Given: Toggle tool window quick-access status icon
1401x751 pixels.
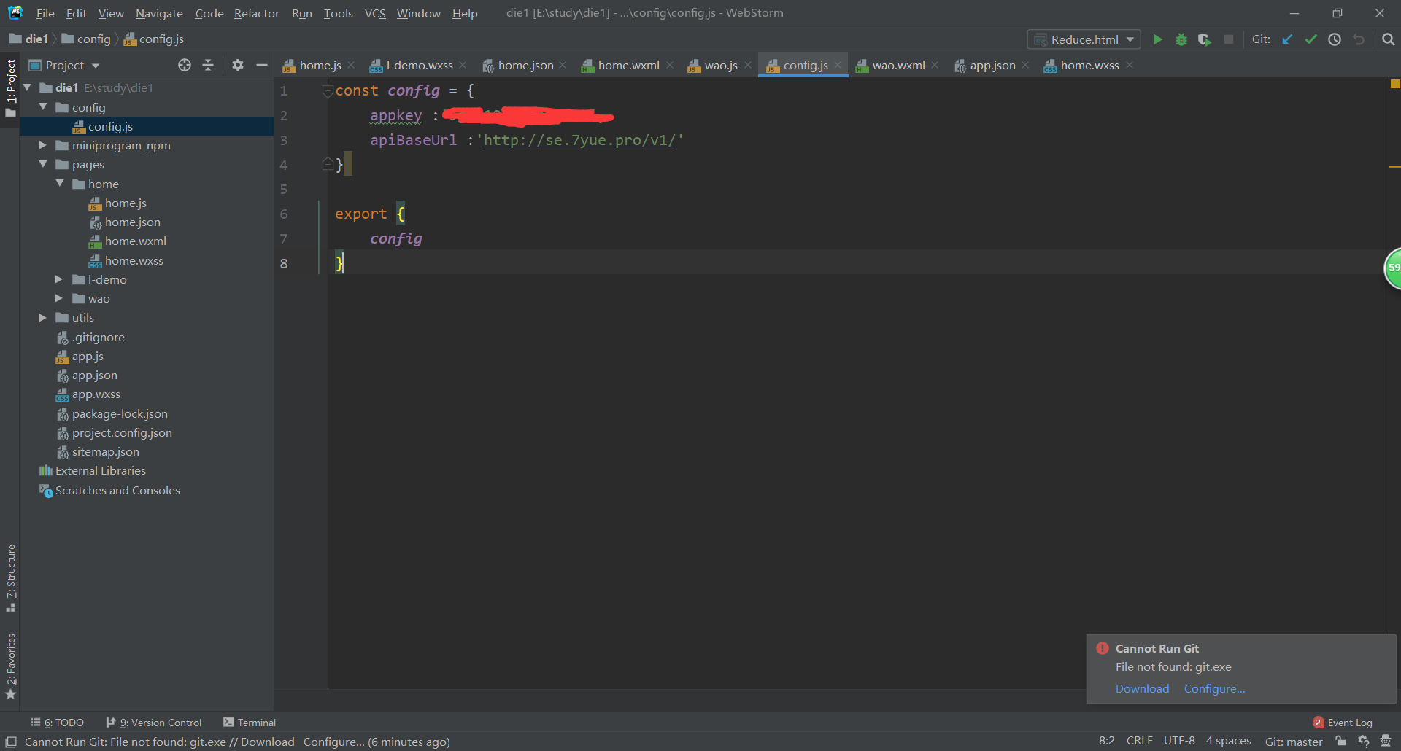Looking at the screenshot, I should click(11, 742).
